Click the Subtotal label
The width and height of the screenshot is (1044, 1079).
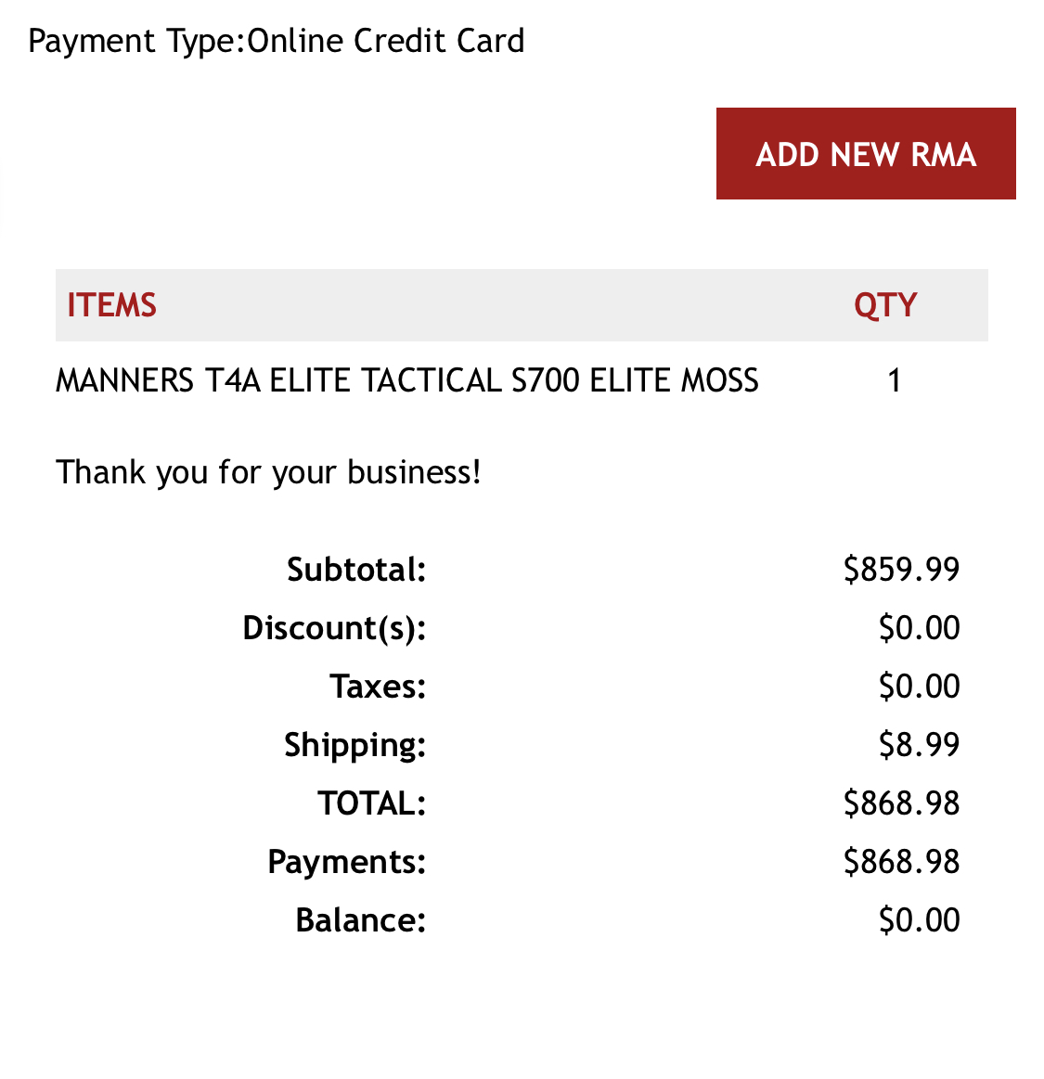coord(356,570)
